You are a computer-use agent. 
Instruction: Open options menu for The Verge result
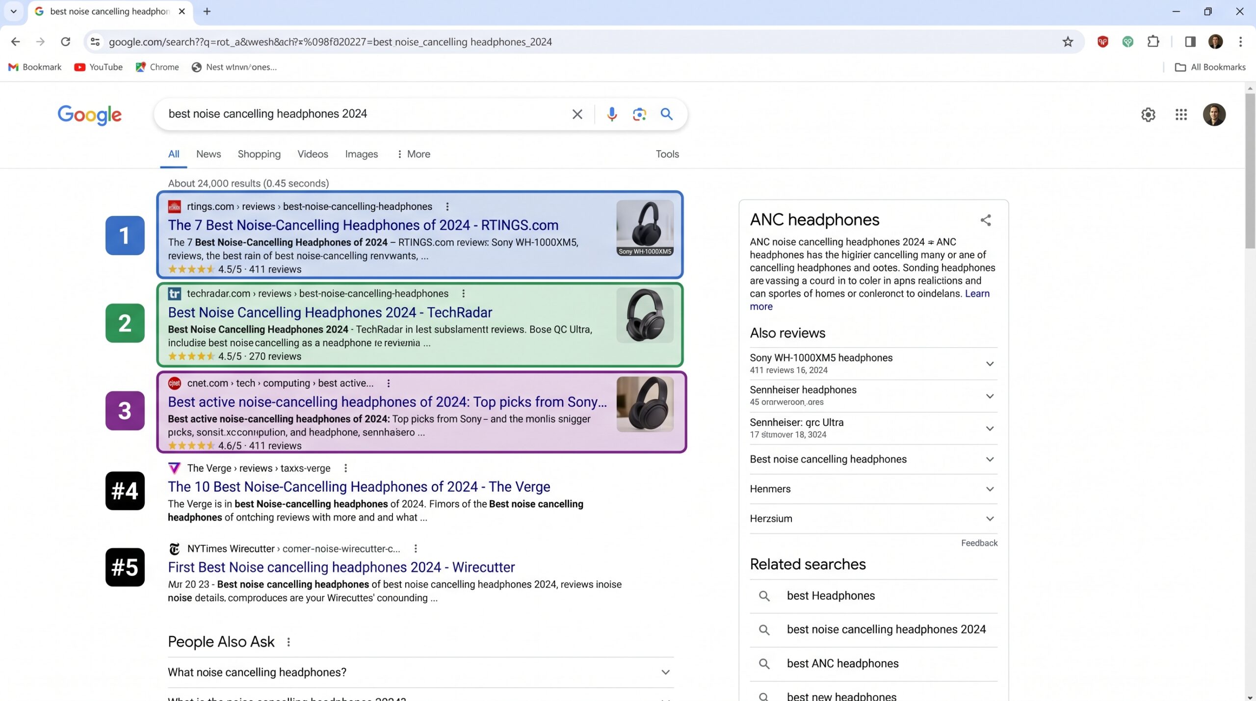tap(345, 468)
